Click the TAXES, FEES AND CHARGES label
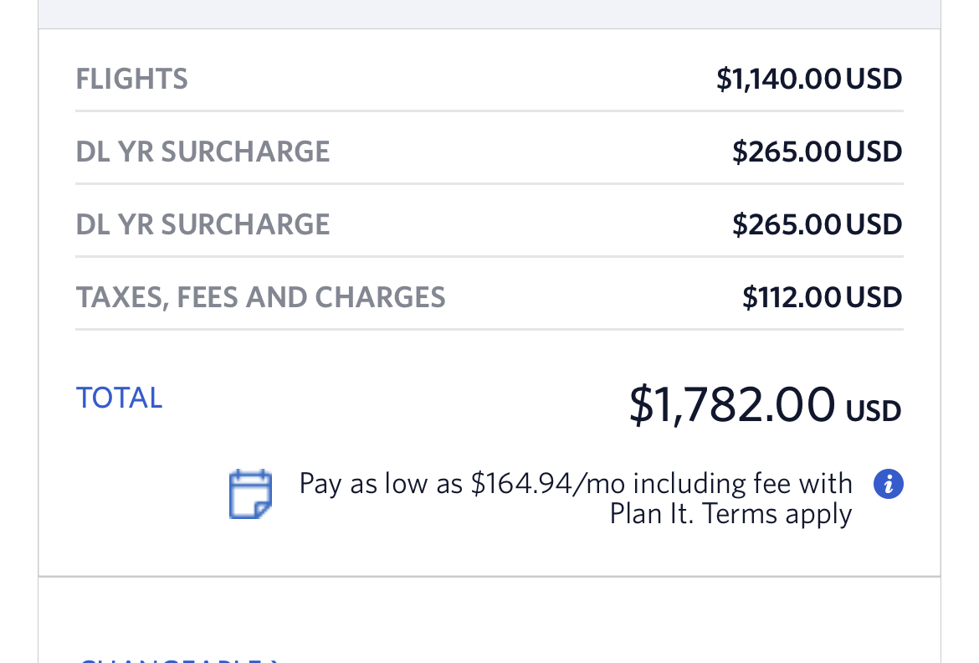The height and width of the screenshot is (663, 979). (260, 297)
